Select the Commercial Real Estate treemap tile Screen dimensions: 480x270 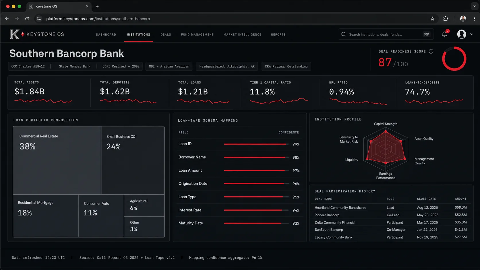[x=57, y=160]
